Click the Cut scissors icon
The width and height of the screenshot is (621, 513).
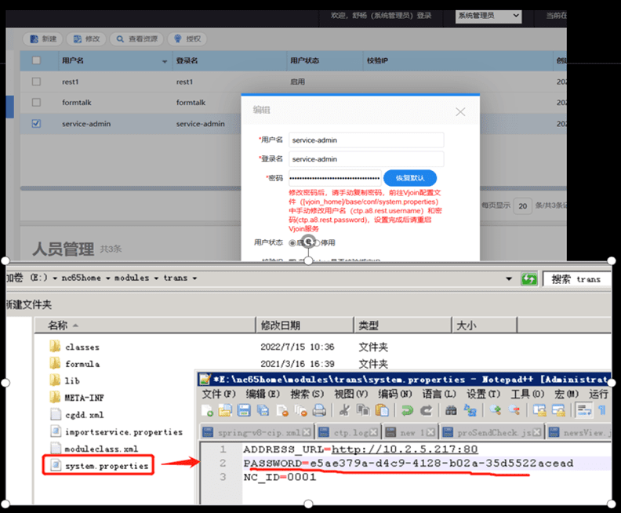coord(344,410)
